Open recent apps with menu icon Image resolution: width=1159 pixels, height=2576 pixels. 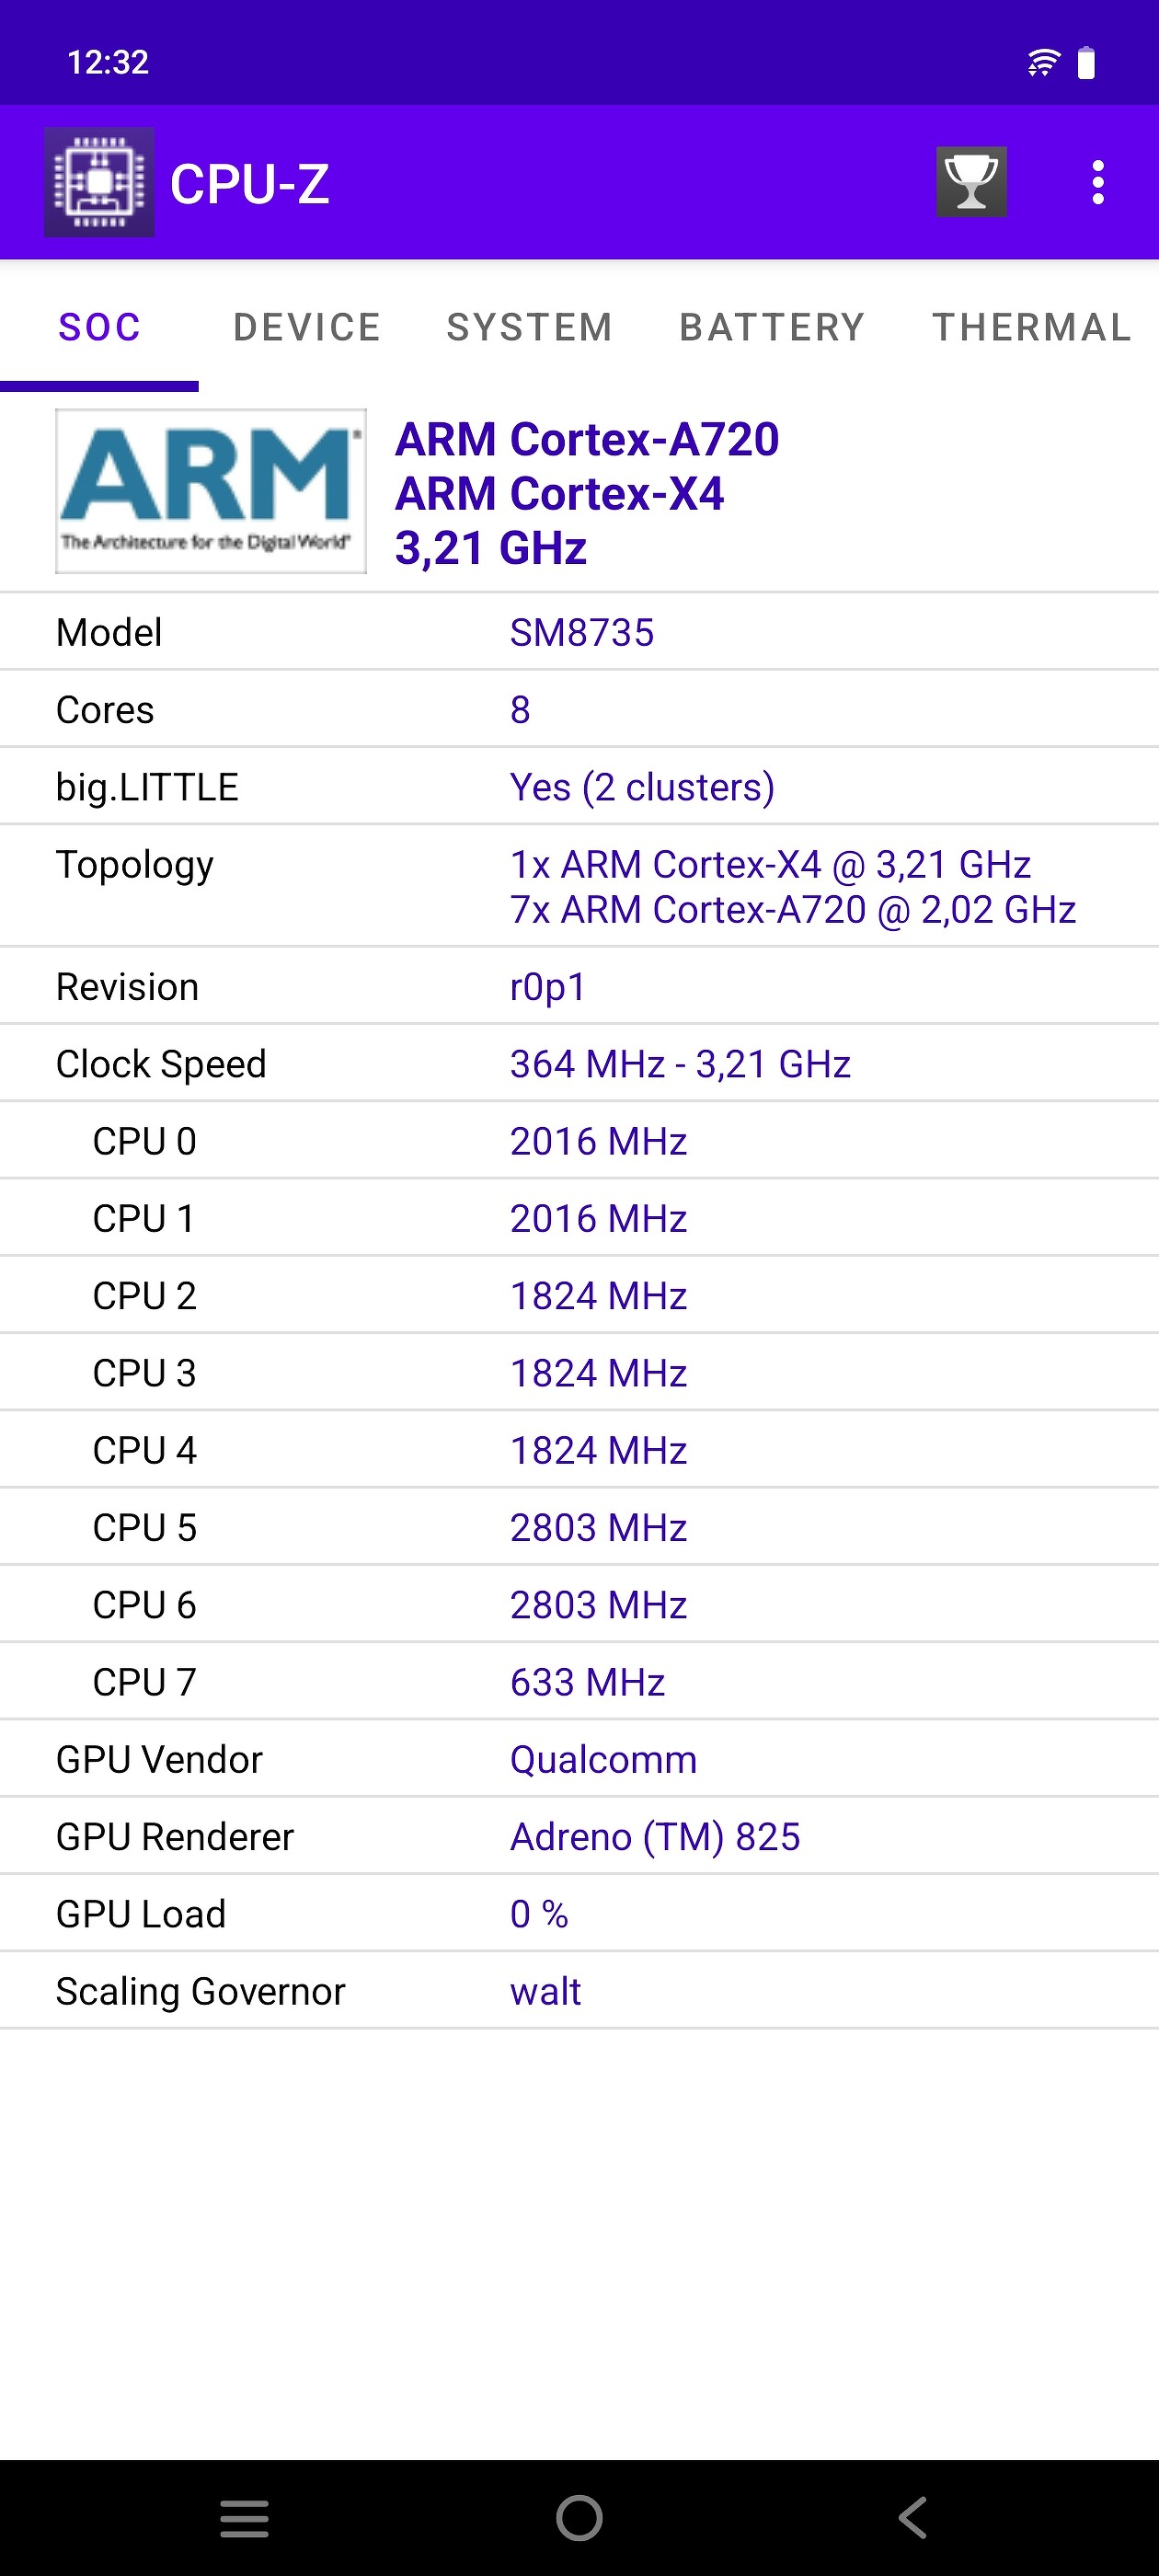244,2517
